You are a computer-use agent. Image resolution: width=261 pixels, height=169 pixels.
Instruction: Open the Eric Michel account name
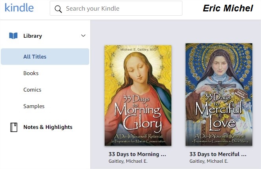(228, 8)
